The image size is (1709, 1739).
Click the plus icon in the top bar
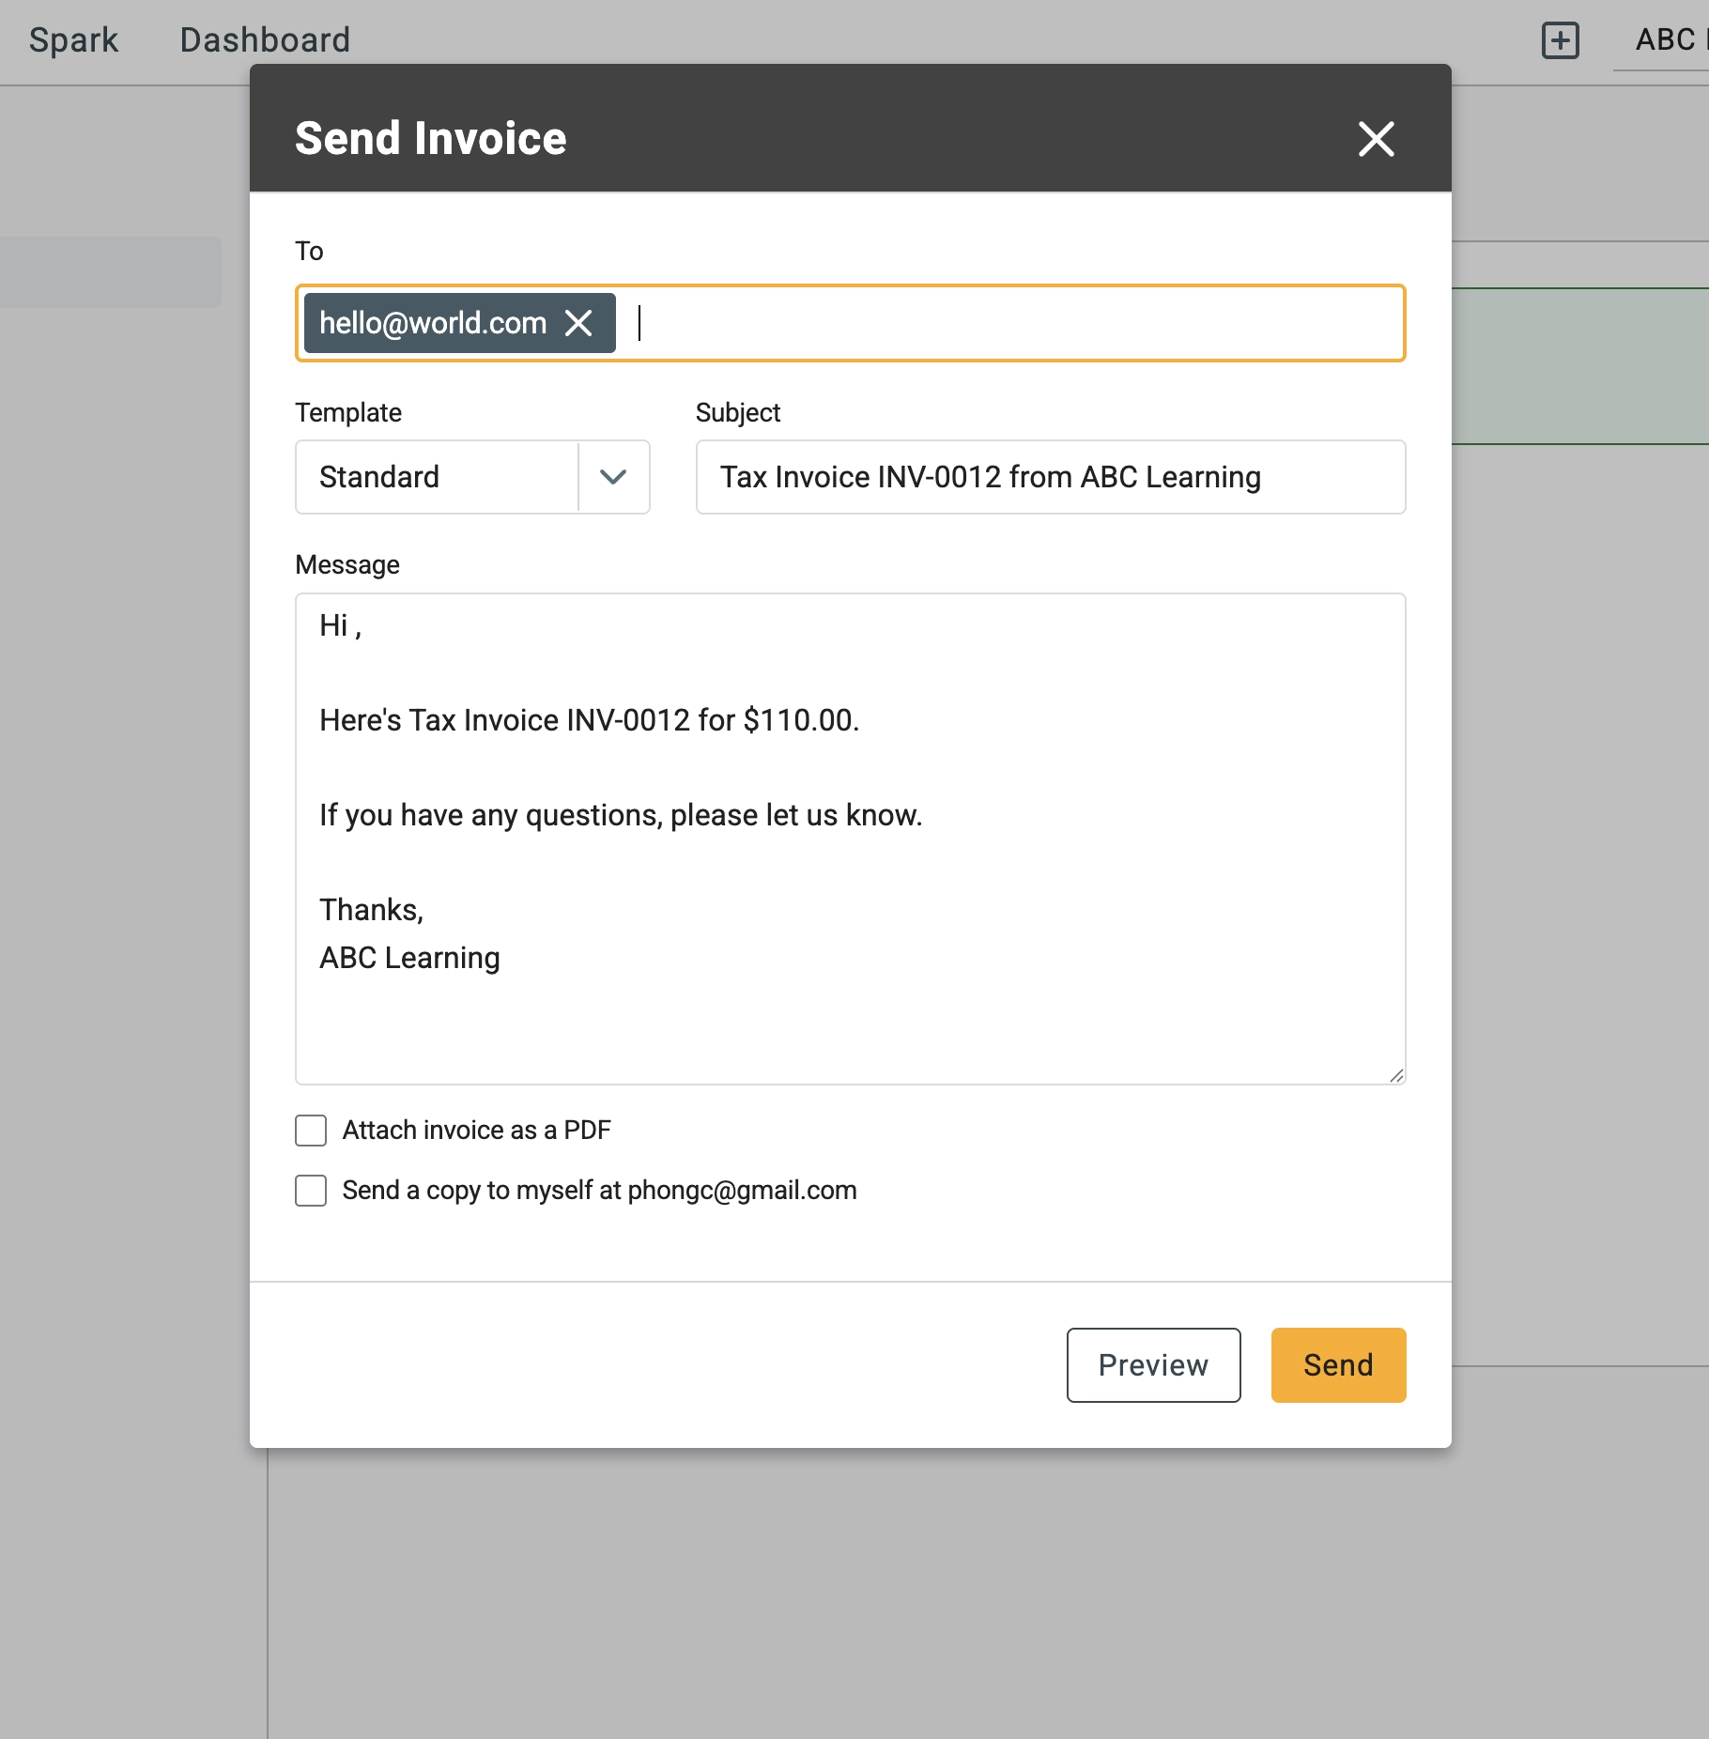tap(1560, 41)
